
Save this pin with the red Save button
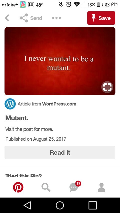pos(101,18)
